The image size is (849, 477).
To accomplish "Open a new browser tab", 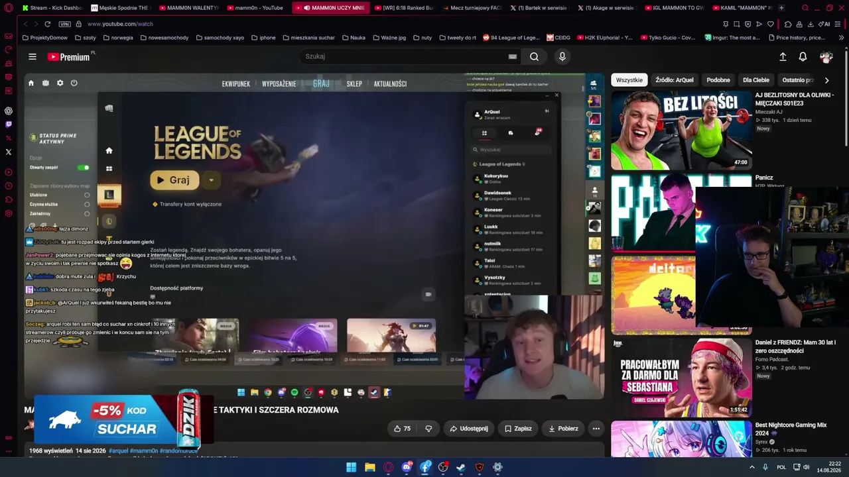I will pos(781,8).
